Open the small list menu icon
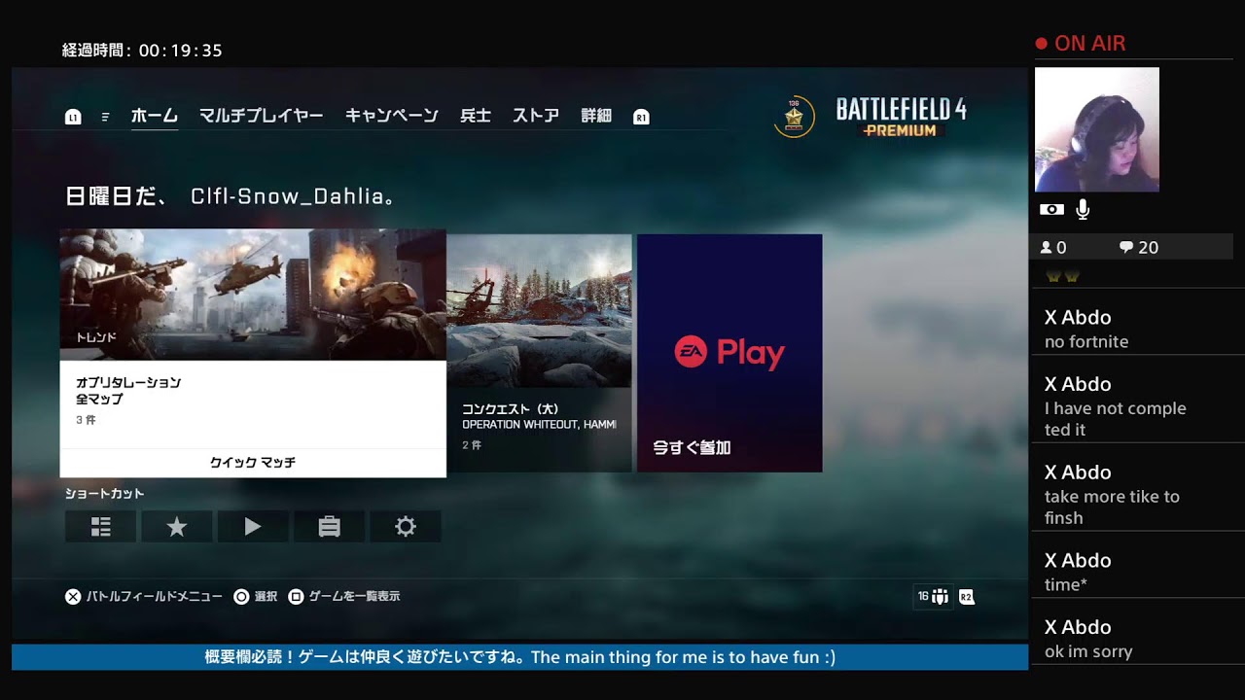The width and height of the screenshot is (1245, 700). click(105, 117)
